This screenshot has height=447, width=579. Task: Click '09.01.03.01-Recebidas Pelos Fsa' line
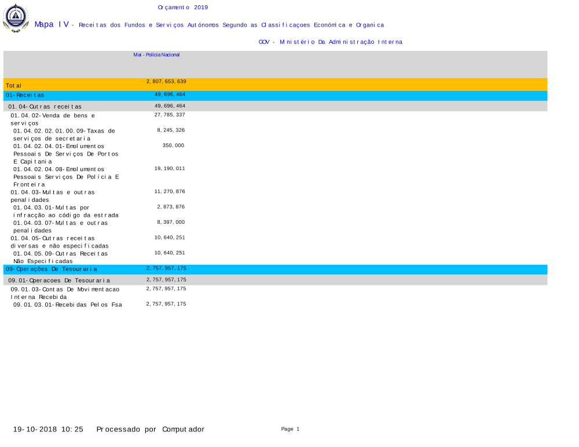point(67,305)
